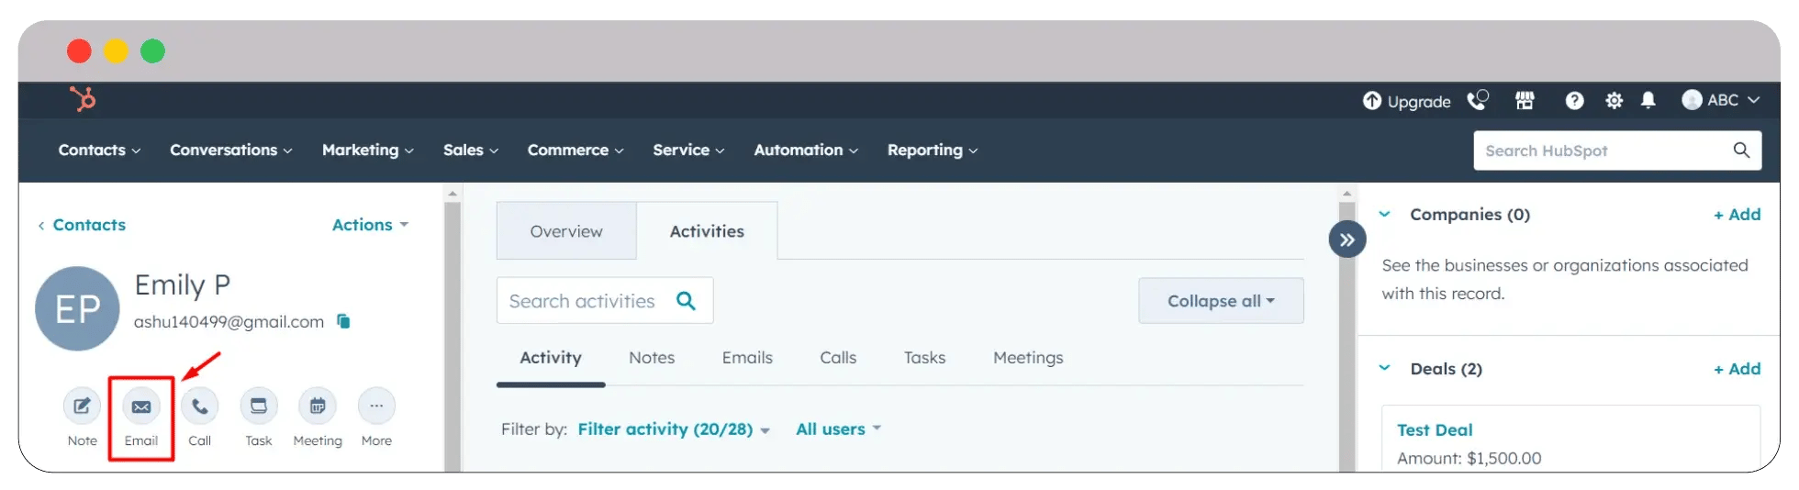
Task: Open the Contacts navigation menu
Action: 99,150
